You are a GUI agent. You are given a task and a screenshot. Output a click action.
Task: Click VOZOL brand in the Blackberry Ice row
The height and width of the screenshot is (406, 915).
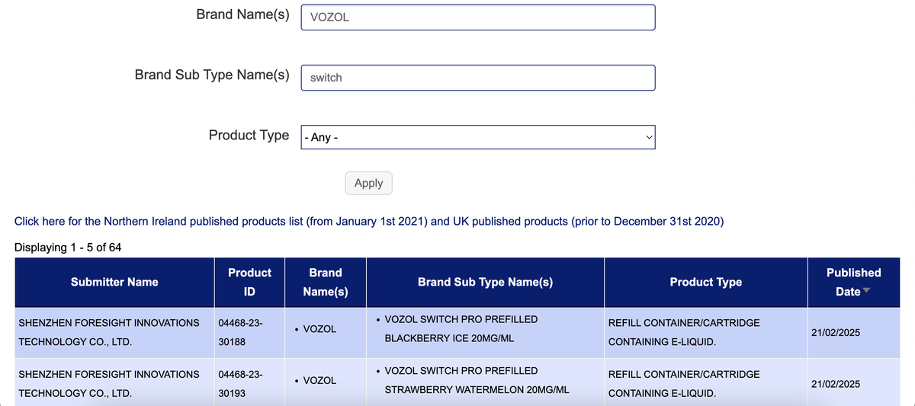pos(319,329)
